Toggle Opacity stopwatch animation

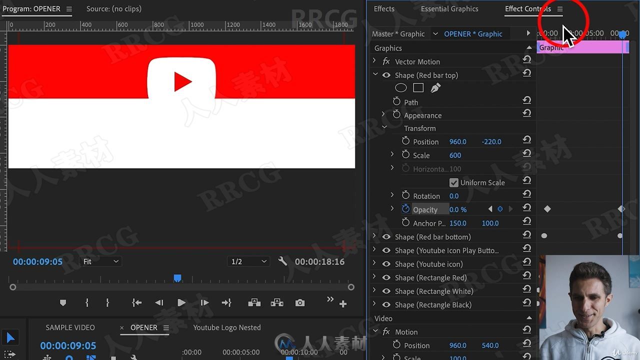point(405,209)
